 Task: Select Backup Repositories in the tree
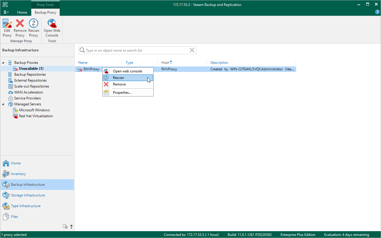coord(30,74)
